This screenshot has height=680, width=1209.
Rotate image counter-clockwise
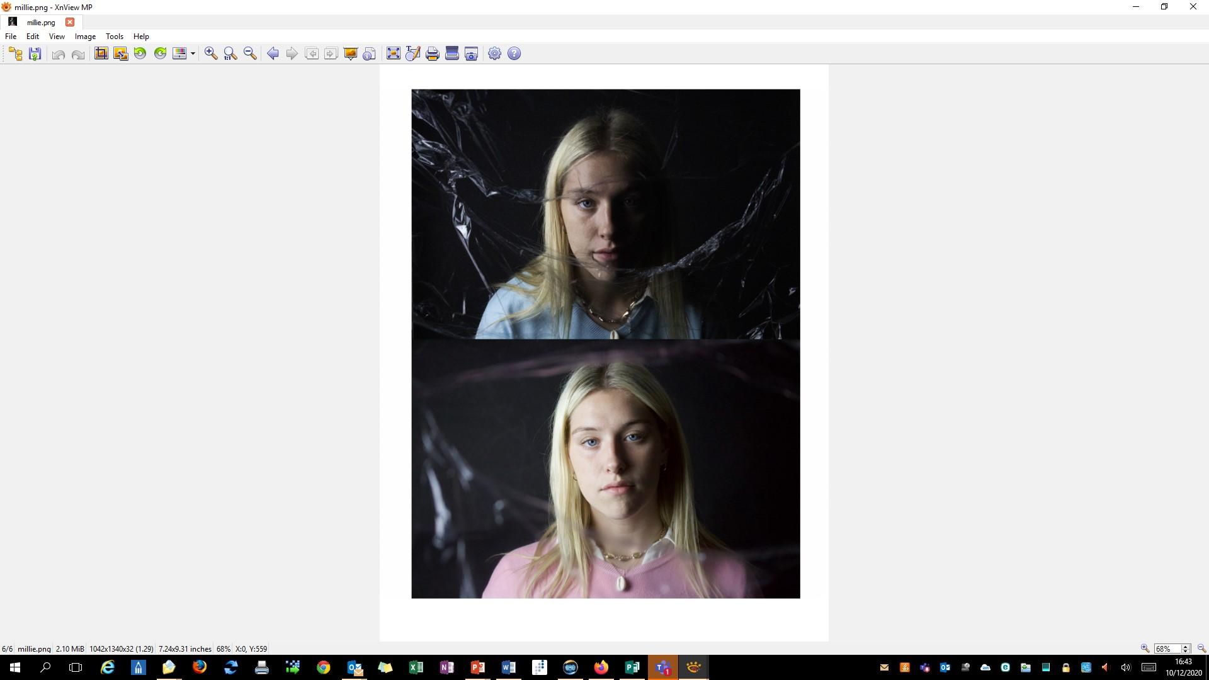tap(140, 54)
